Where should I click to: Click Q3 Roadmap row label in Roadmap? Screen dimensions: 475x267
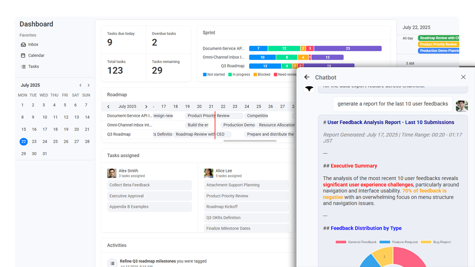pos(119,134)
